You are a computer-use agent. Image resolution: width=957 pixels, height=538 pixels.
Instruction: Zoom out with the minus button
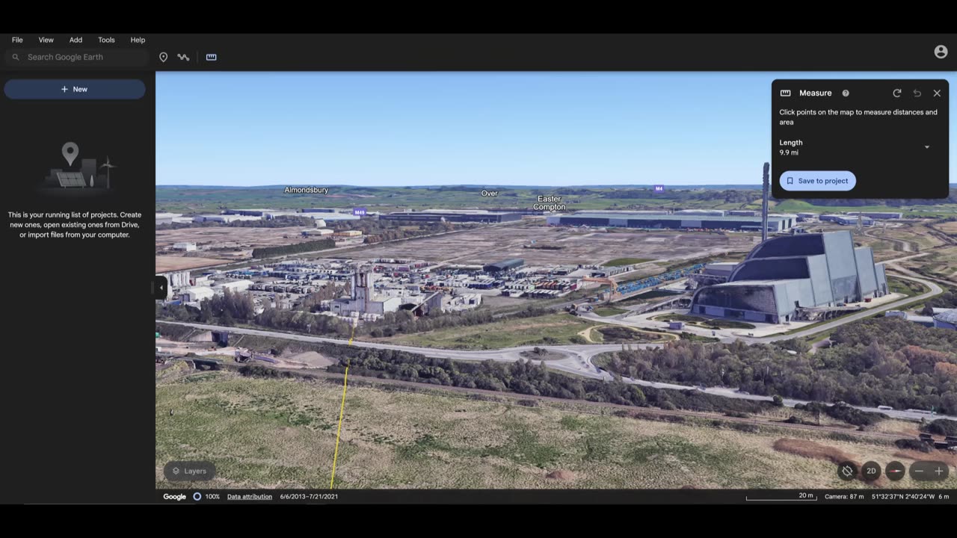(x=919, y=471)
